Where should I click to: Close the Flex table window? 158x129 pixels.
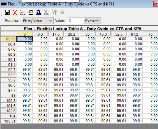click(156, 4)
